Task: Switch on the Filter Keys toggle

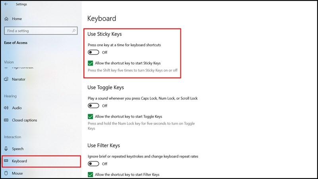Action: (93, 163)
